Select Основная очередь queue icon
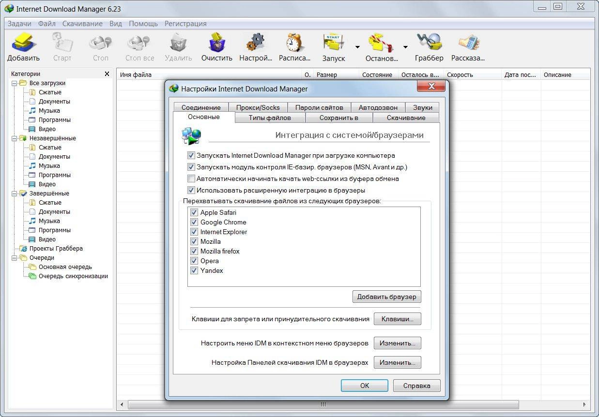This screenshot has height=417, width=599. pos(32,267)
